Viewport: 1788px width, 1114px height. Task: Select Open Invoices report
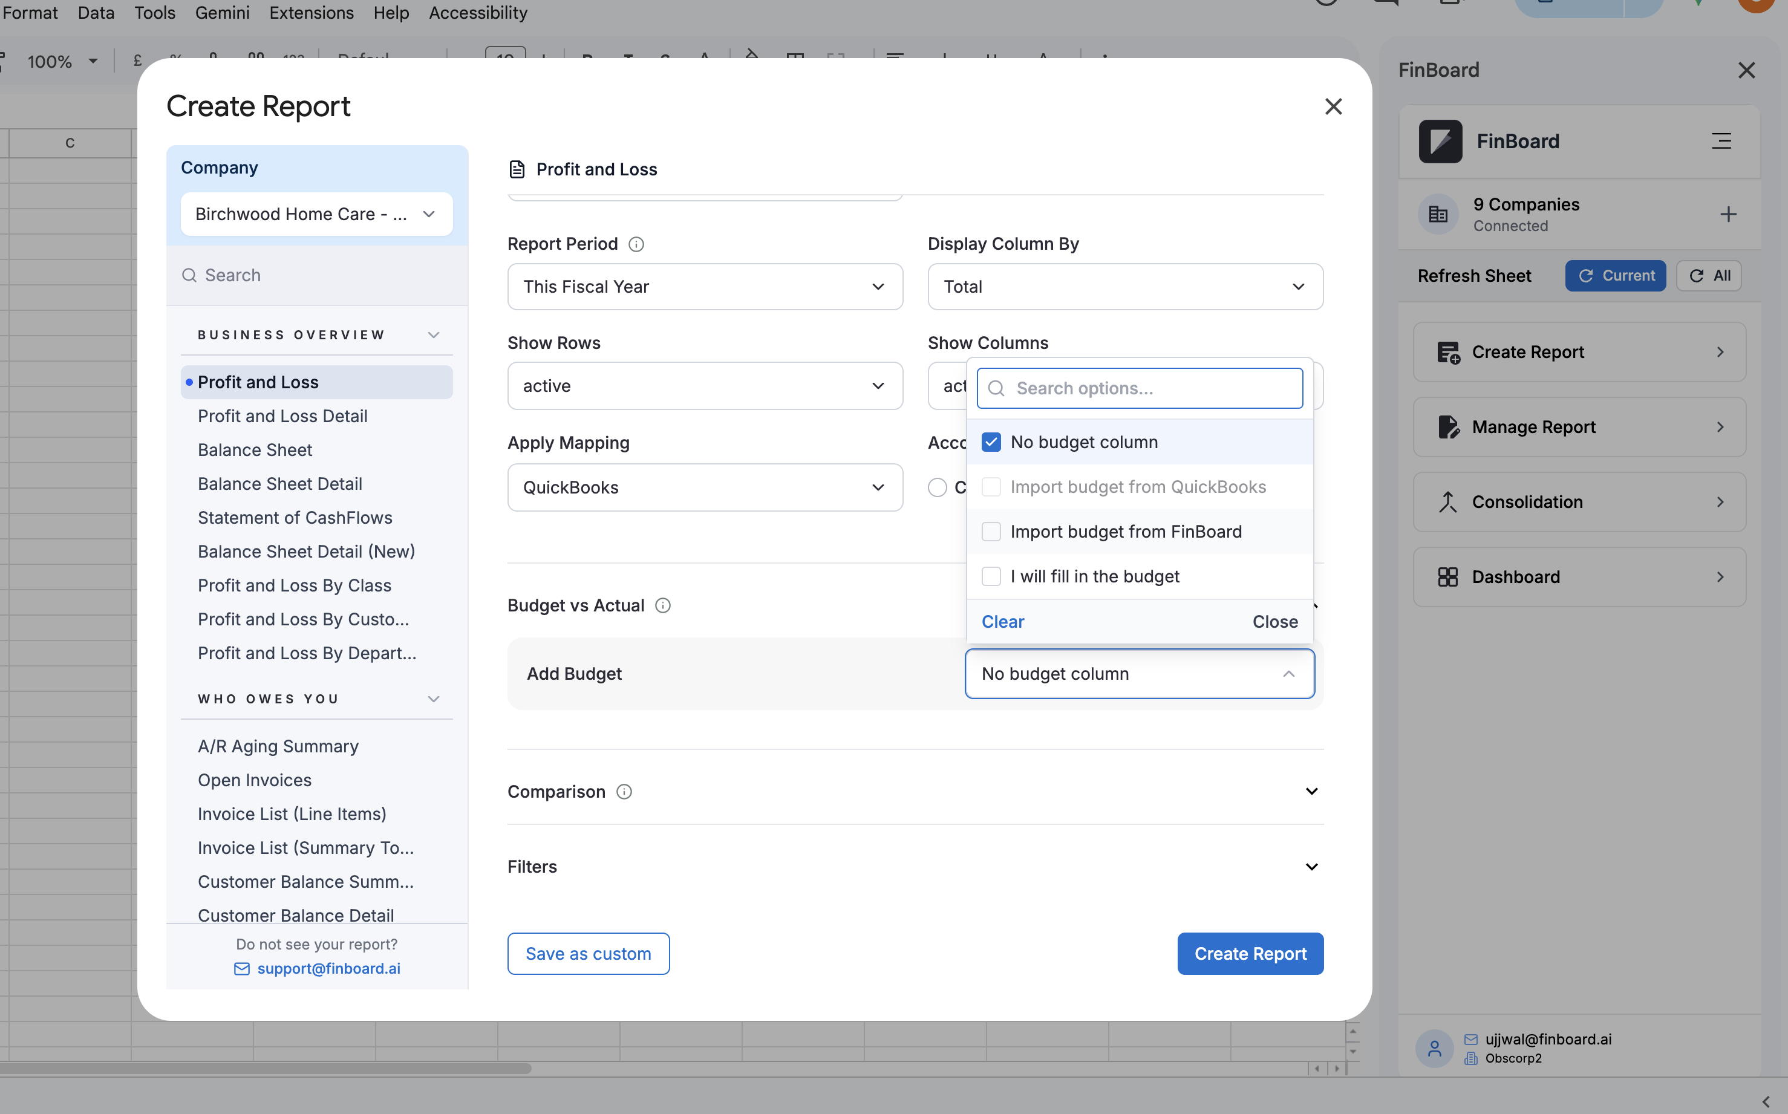[254, 781]
